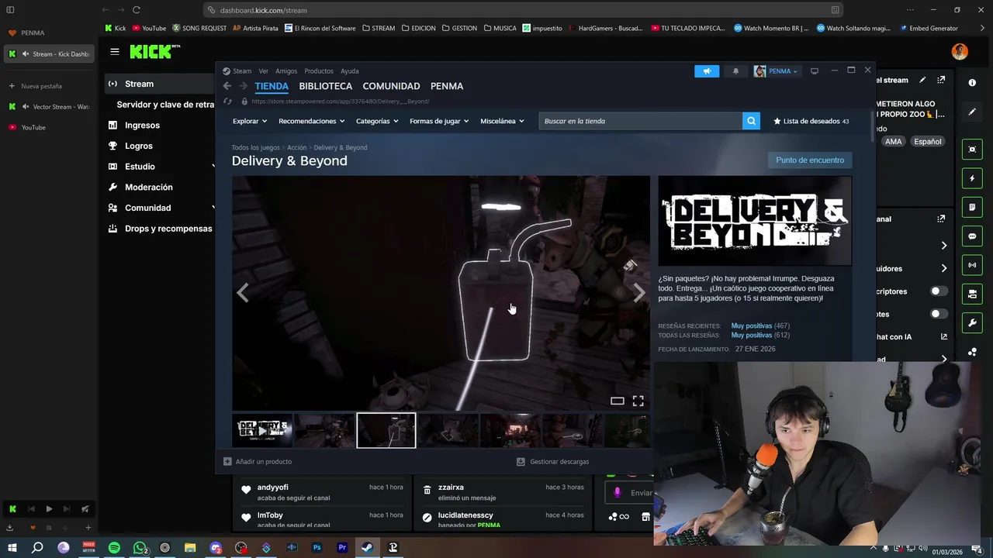The height and width of the screenshot is (558, 993).
Task: Reload the browser page
Action: [x=137, y=10]
